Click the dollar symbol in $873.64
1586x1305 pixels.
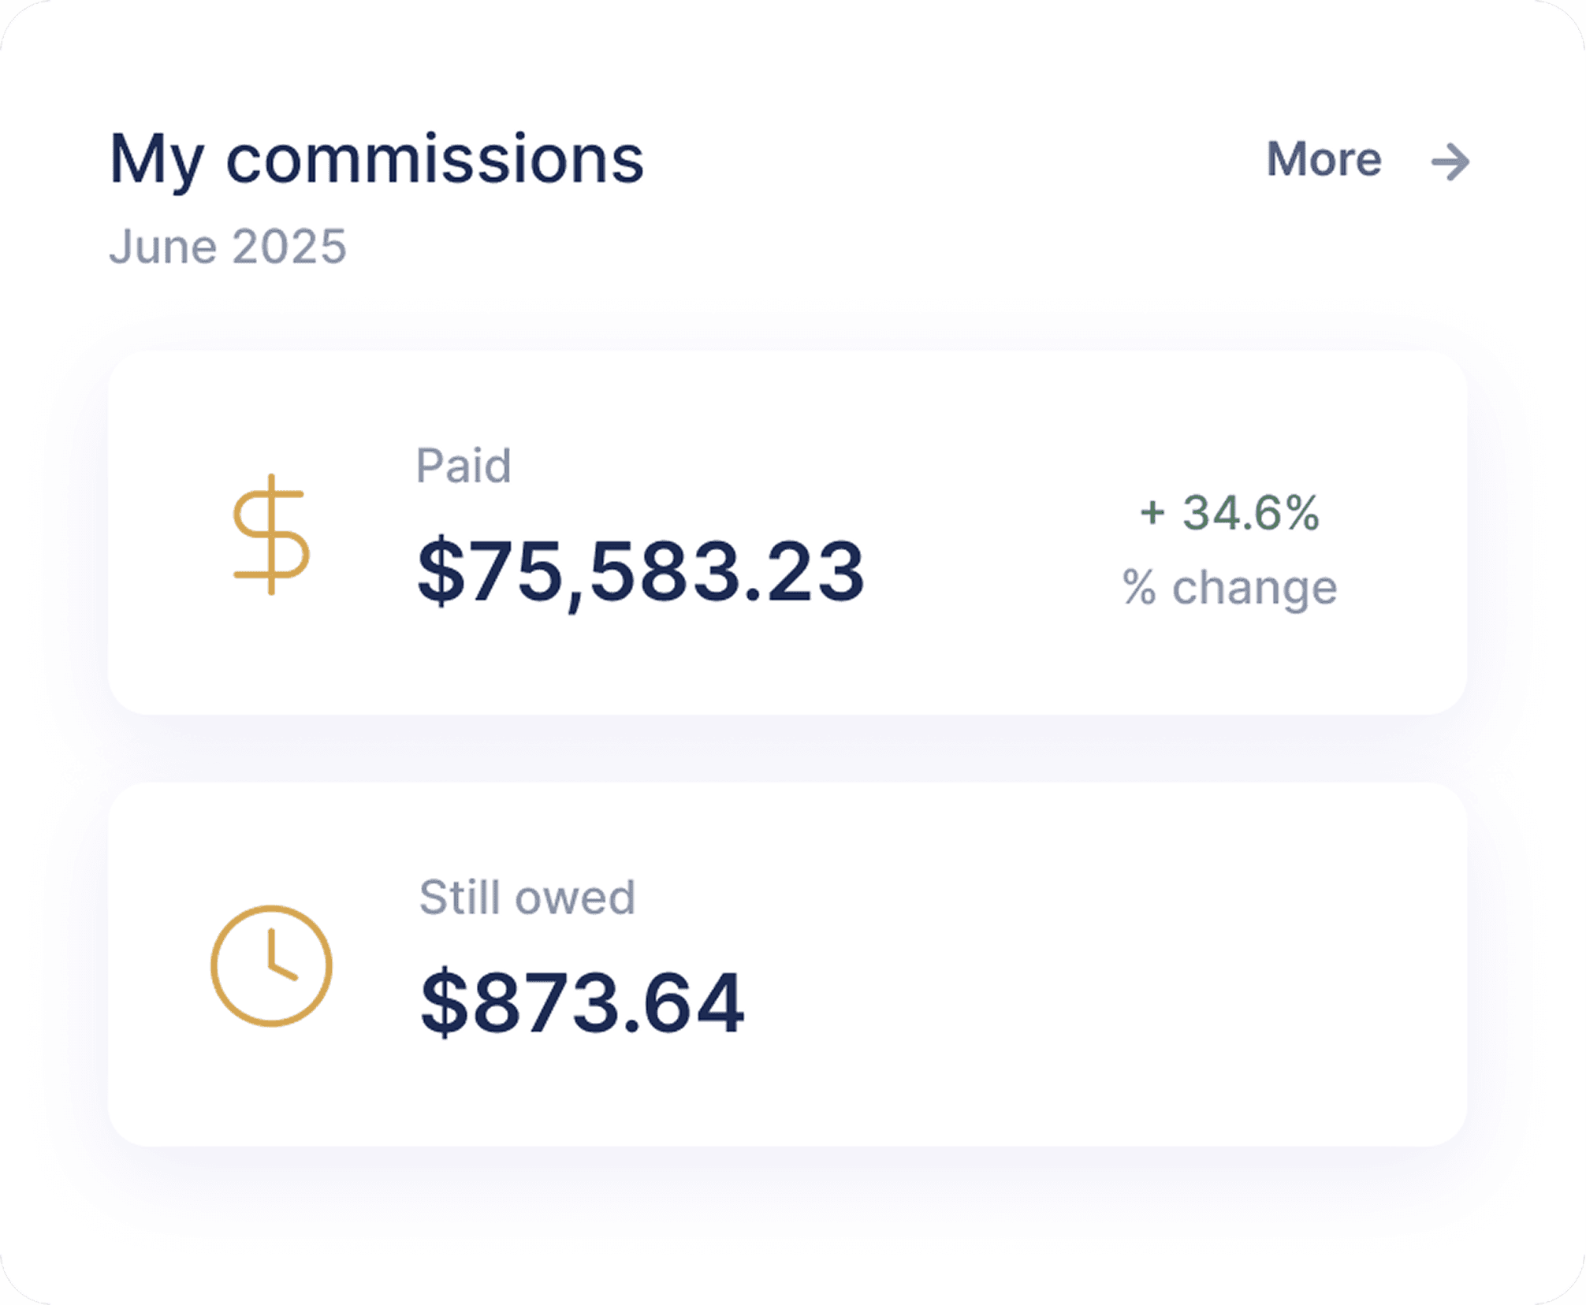[445, 1003]
